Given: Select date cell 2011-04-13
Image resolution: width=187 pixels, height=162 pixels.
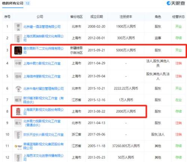Looking at the screenshot, I should pyautogui.click(x=96, y=123).
